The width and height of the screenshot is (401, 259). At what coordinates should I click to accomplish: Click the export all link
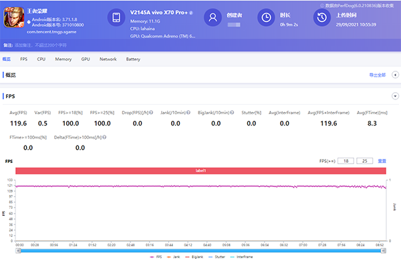pyautogui.click(x=377, y=75)
